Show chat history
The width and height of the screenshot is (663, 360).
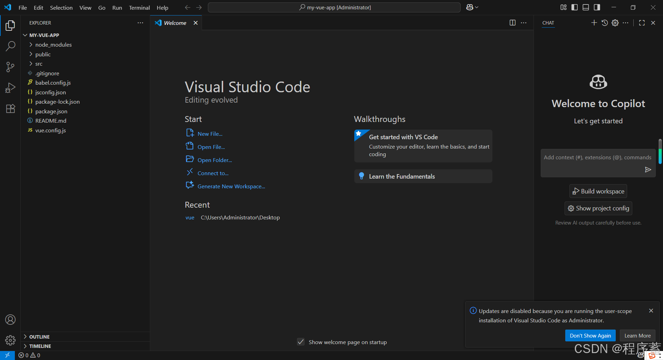point(605,23)
